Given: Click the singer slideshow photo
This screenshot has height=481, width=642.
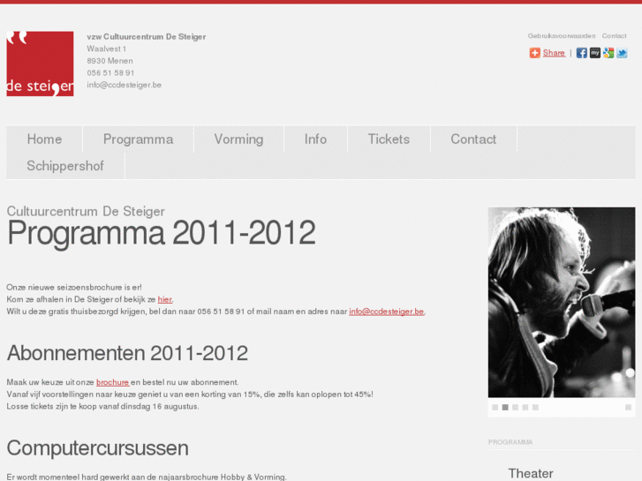Looking at the screenshot, I should [562, 302].
